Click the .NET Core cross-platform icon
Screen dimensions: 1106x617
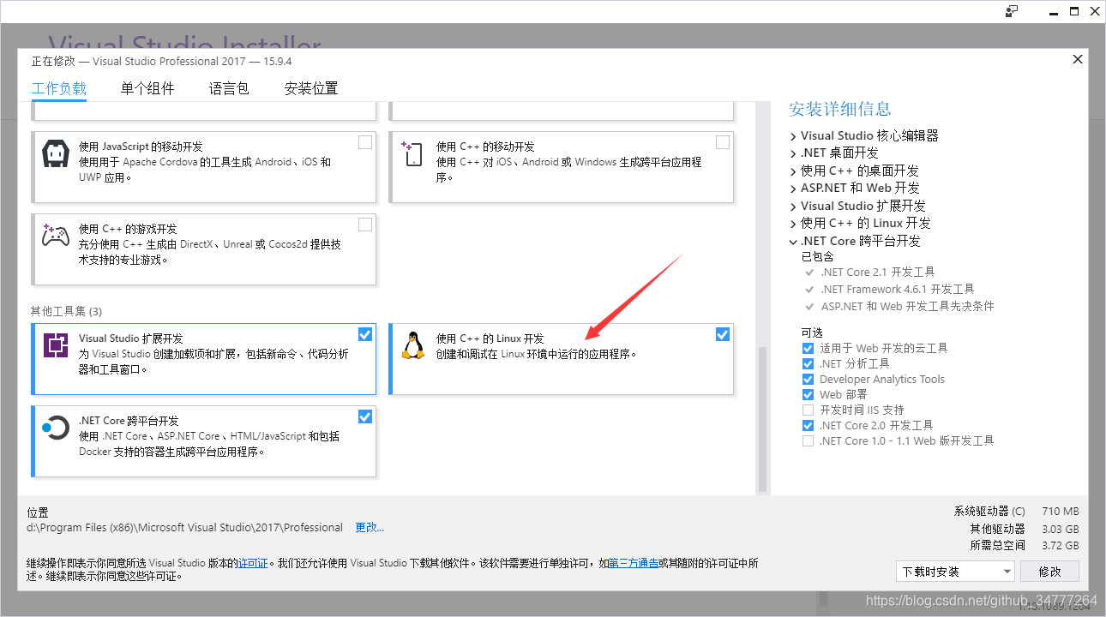pos(56,428)
